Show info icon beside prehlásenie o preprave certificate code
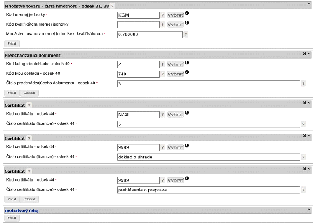Viewport: 313px width, 224px height. point(187,178)
